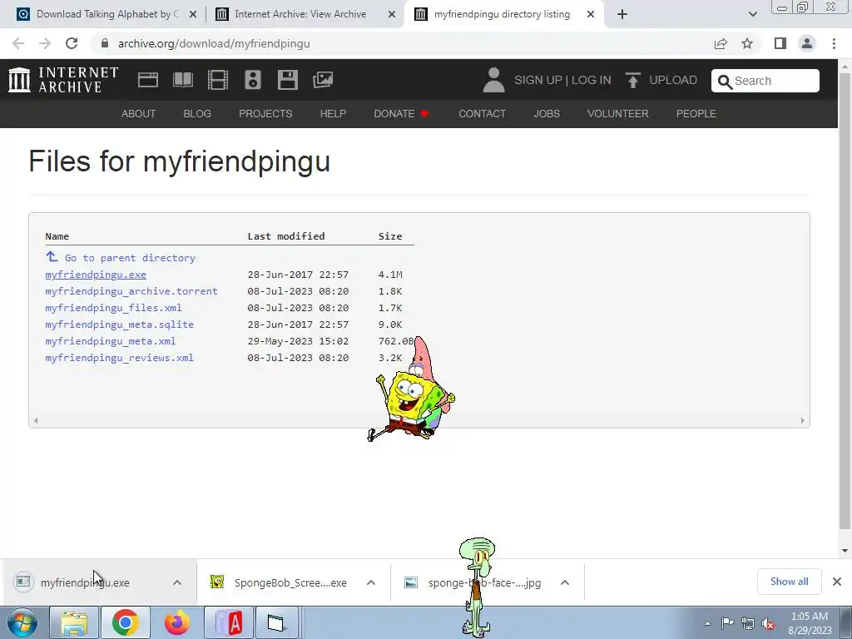Open the myfriendpingu_files.xml link
The width and height of the screenshot is (852, 639).
pyautogui.click(x=113, y=308)
